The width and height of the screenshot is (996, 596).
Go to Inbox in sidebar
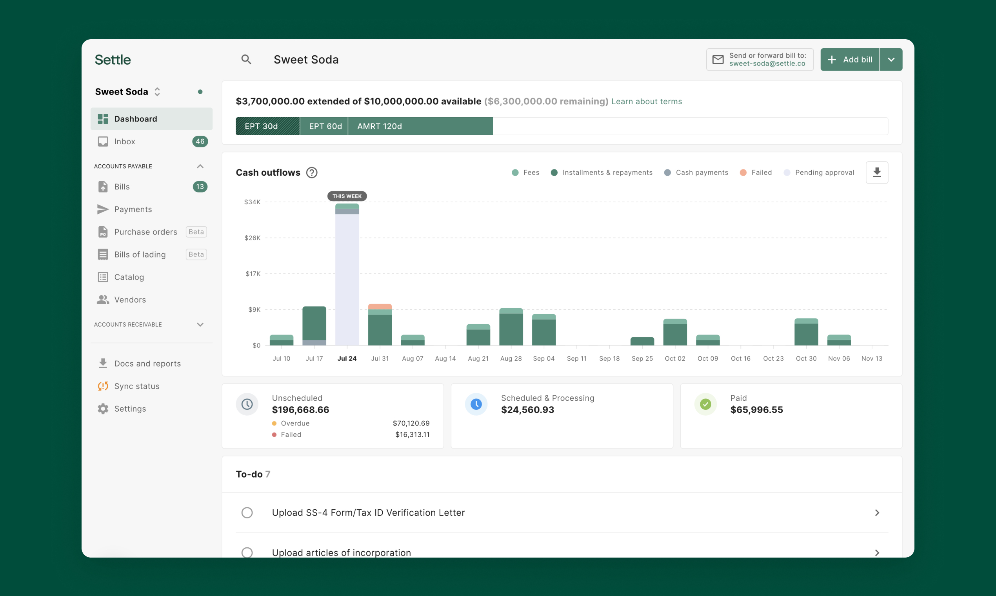[x=125, y=142]
